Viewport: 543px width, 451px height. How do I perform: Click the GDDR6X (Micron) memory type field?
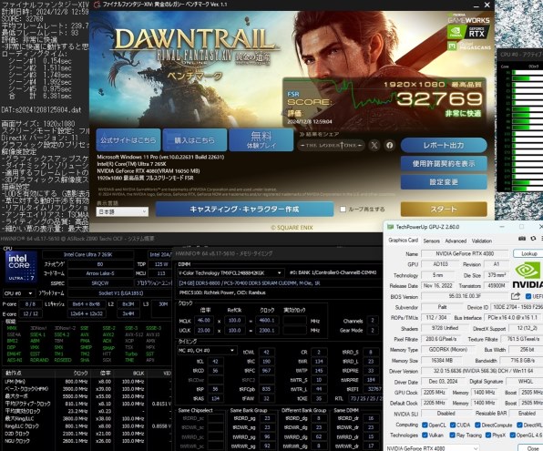[447, 350]
